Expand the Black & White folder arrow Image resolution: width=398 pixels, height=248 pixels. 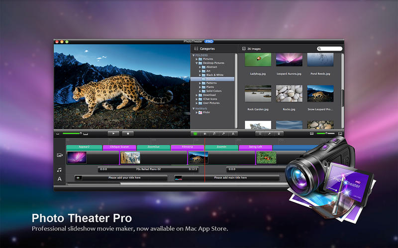coord(200,75)
